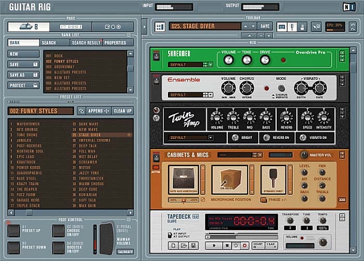364x261 pixels.
Task: Open the tuner from the toolbar
Action: tap(292, 27)
